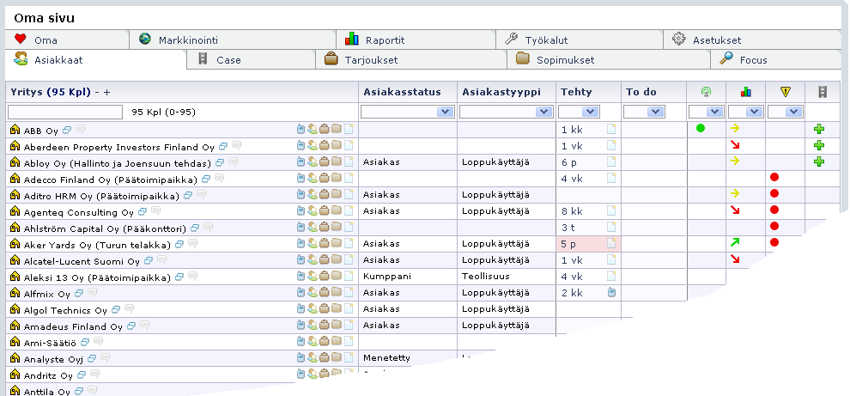Open the ABB Oy company link
Screen dimensions: 850x396
tap(40, 131)
